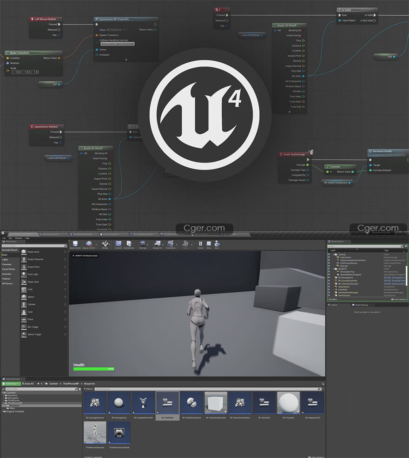Hide the BP_DamageZone actor in outliner
The width and height of the screenshot is (409, 458).
[329, 278]
